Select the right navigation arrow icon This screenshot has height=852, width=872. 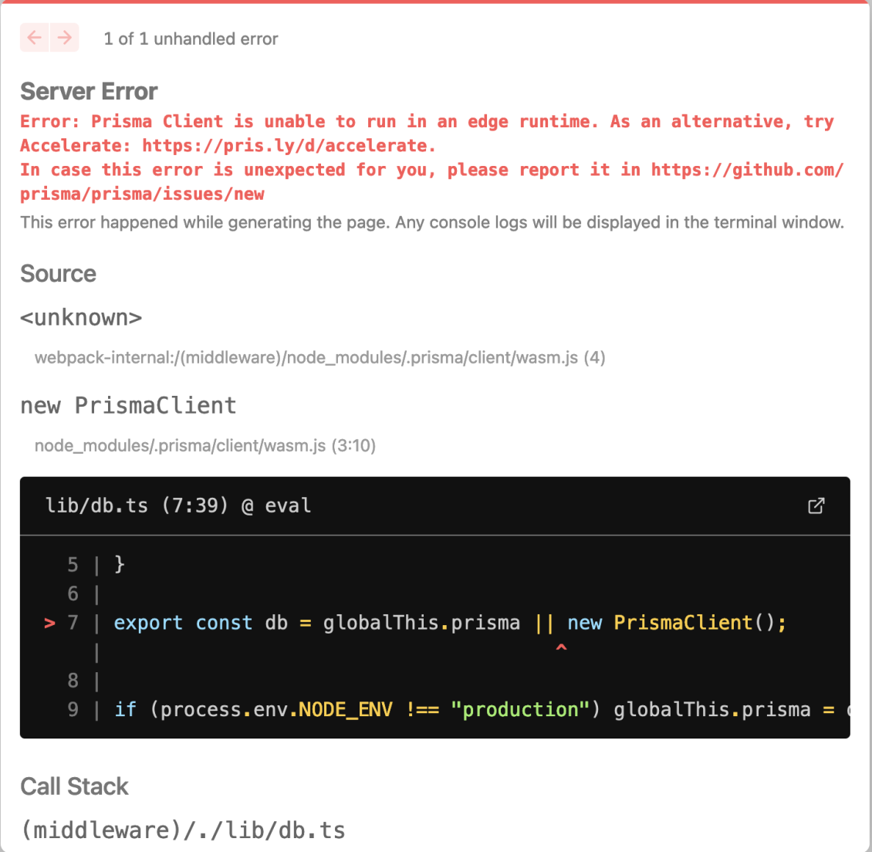(64, 38)
